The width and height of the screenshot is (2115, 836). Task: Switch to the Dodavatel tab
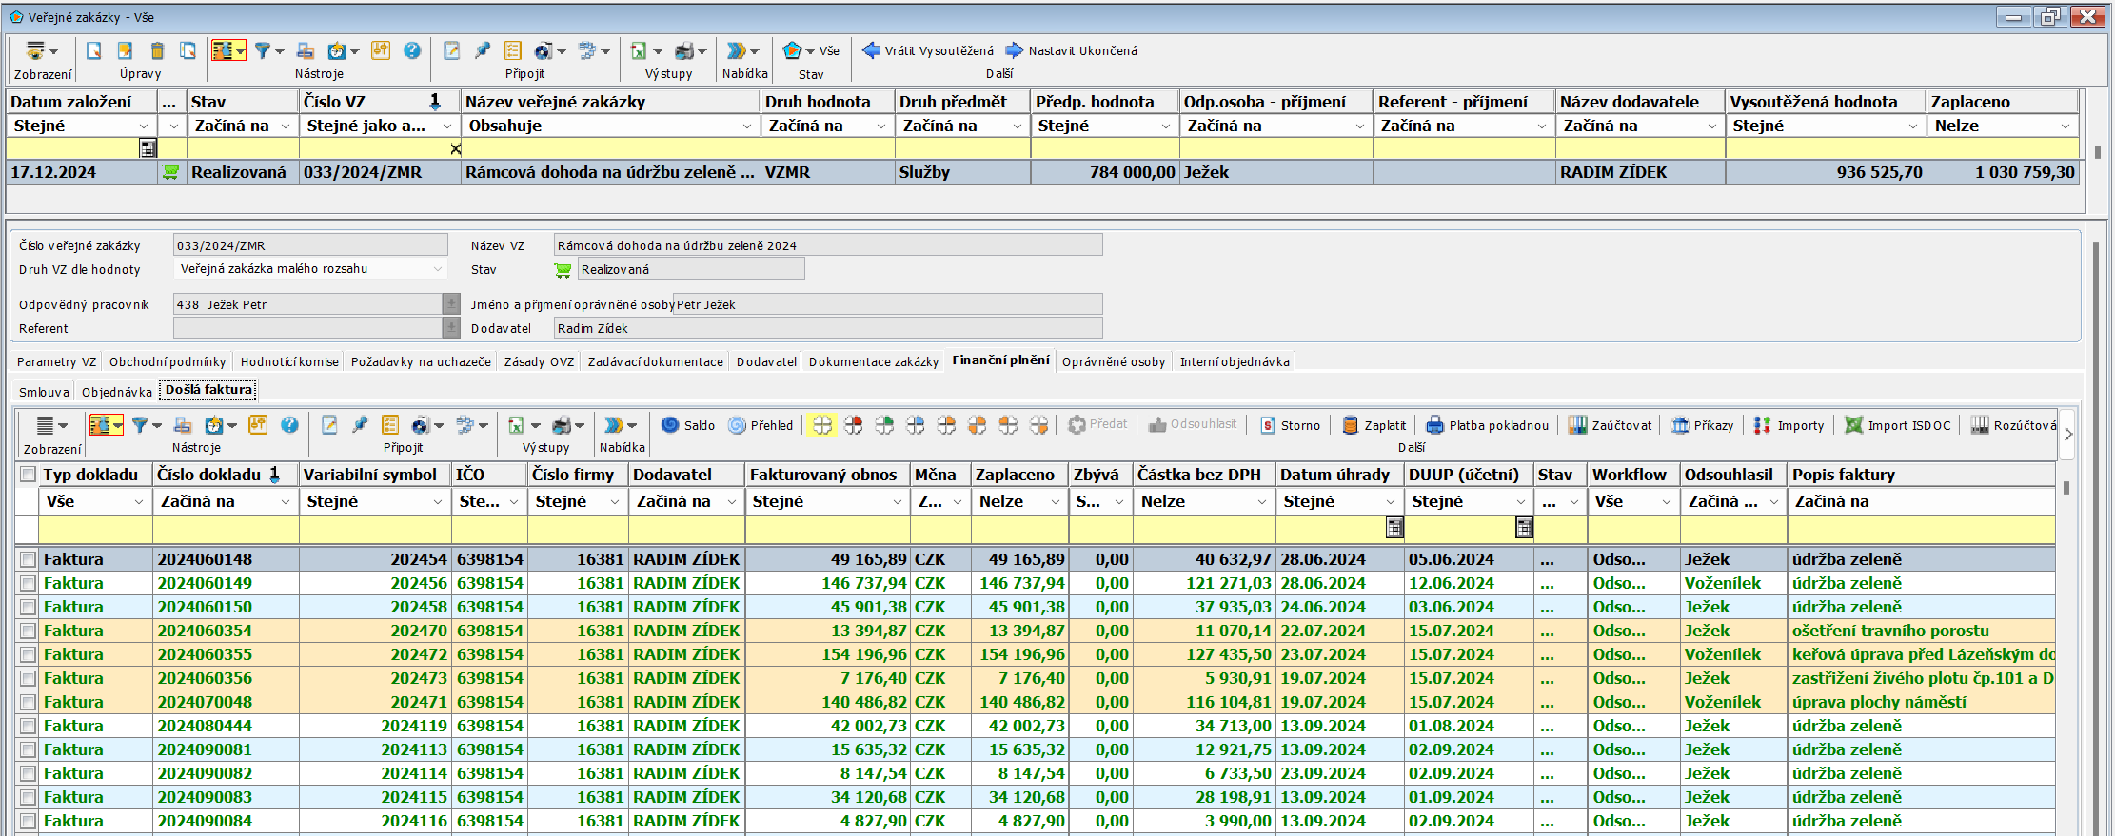(x=766, y=362)
